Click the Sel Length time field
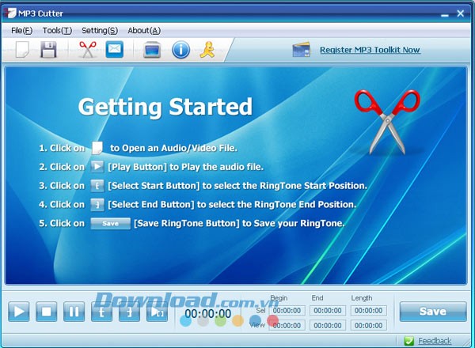The width and height of the screenshot is (475, 348). (369, 311)
